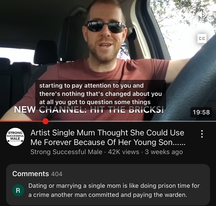
Task: Open the top comment about single moms
Action: [x=114, y=190]
